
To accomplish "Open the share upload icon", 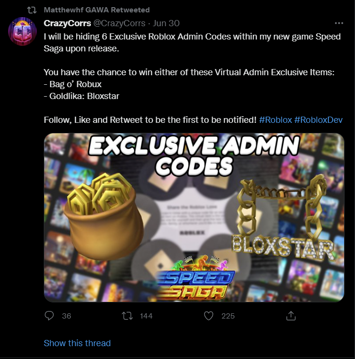I will pyautogui.click(x=291, y=316).
